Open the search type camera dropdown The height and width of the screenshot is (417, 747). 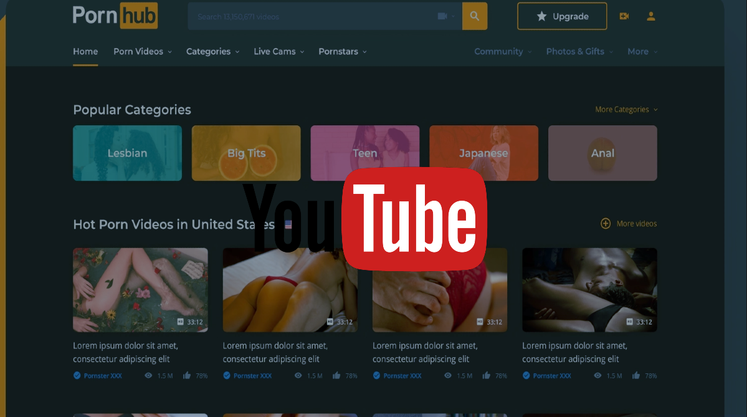pos(446,16)
